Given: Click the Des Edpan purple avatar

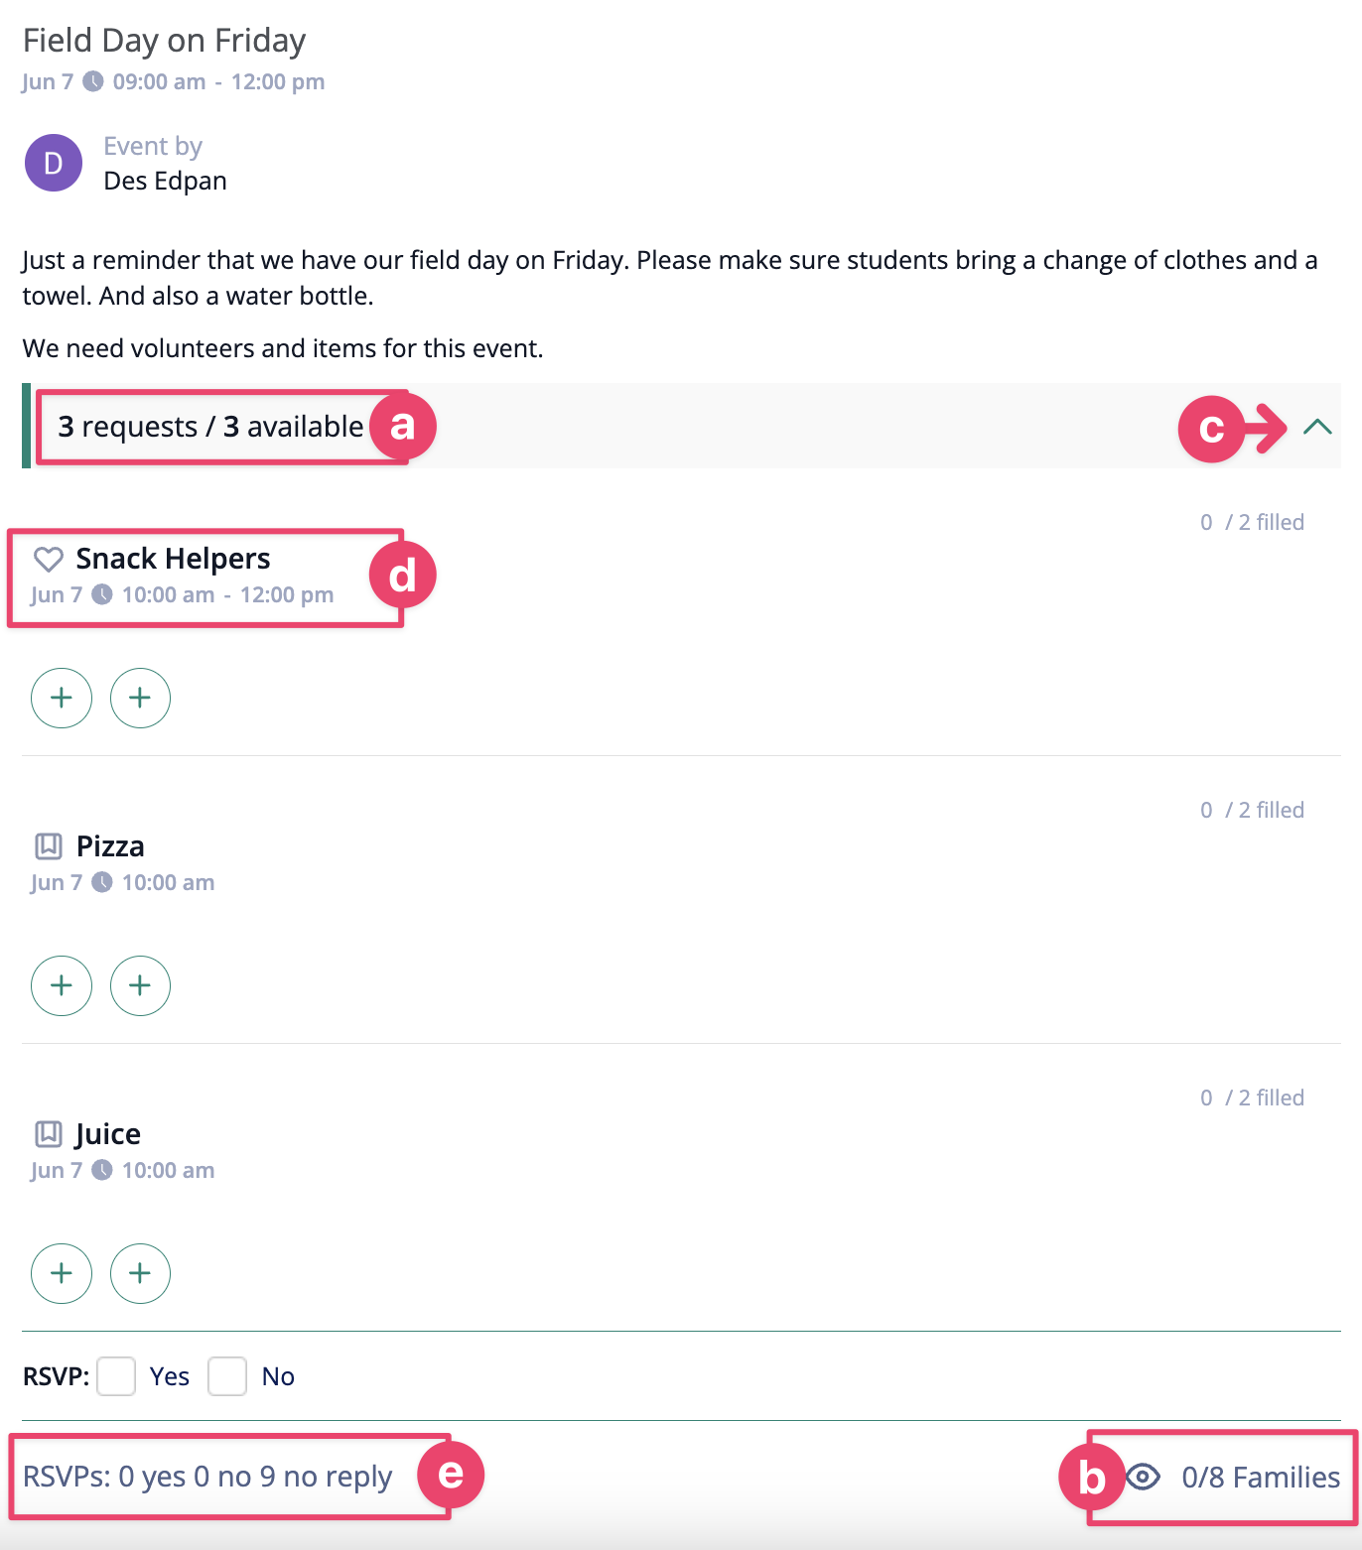Looking at the screenshot, I should click(x=54, y=163).
